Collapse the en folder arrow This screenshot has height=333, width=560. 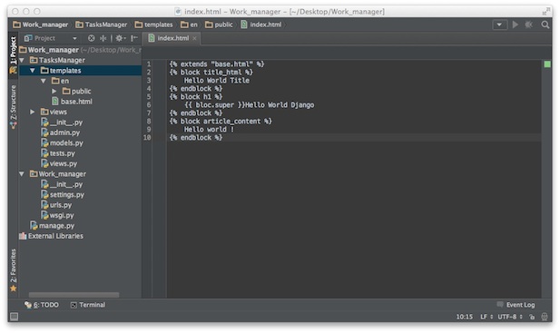[x=44, y=81]
